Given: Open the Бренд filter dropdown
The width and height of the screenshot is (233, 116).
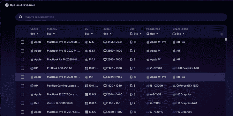Looking at the screenshot, I should [x=34, y=34].
